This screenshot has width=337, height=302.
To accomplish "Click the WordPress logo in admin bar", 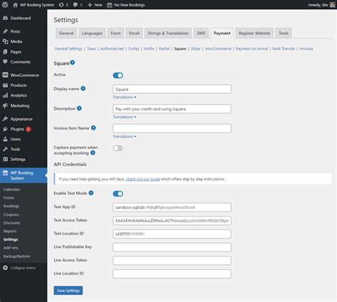I will (5, 5).
